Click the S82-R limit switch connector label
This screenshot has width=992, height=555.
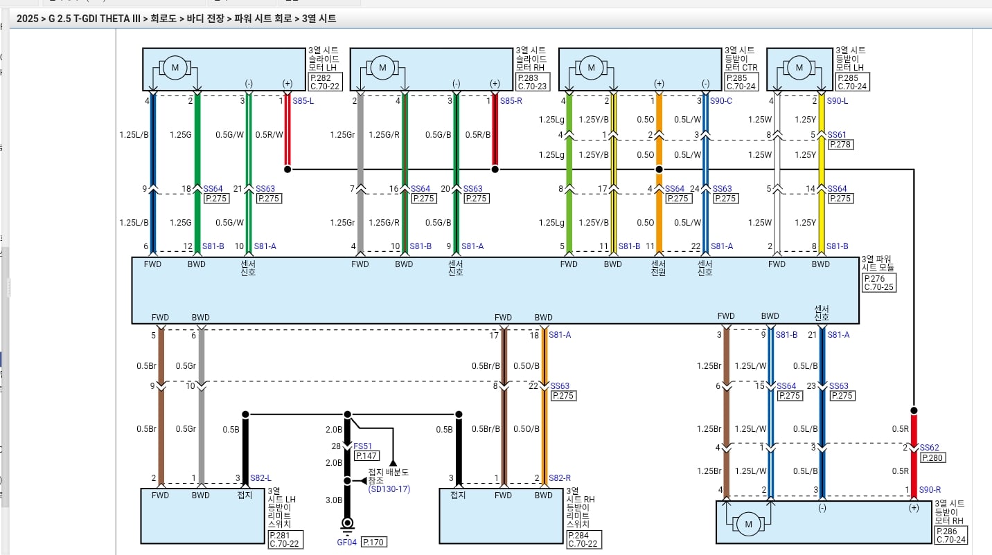(559, 478)
